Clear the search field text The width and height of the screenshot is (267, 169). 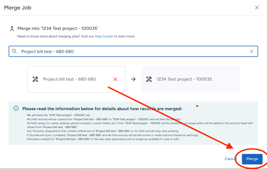(x=251, y=52)
